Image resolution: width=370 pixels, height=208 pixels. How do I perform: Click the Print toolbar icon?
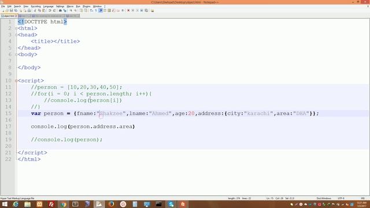pos(29,10)
